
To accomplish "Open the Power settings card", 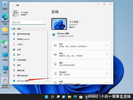I will point(81,81).
